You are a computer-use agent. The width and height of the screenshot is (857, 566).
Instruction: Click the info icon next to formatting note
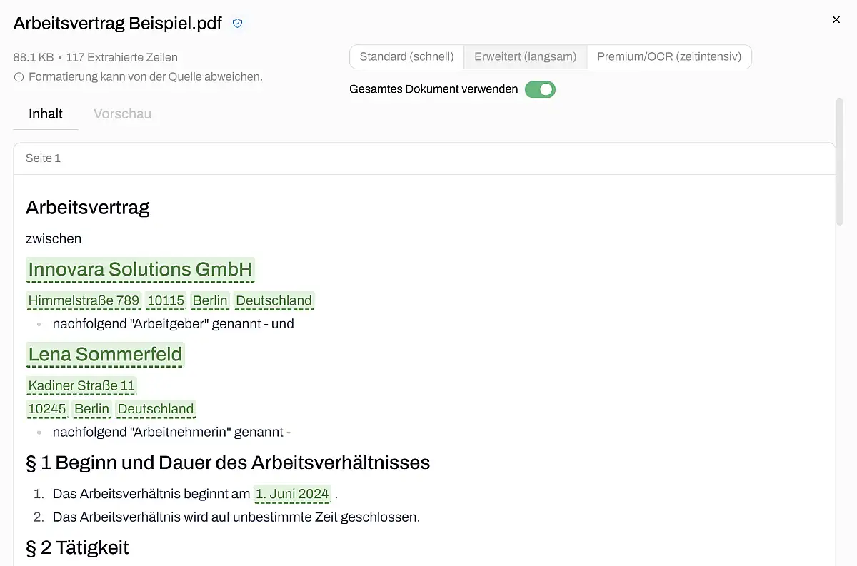[x=19, y=76]
